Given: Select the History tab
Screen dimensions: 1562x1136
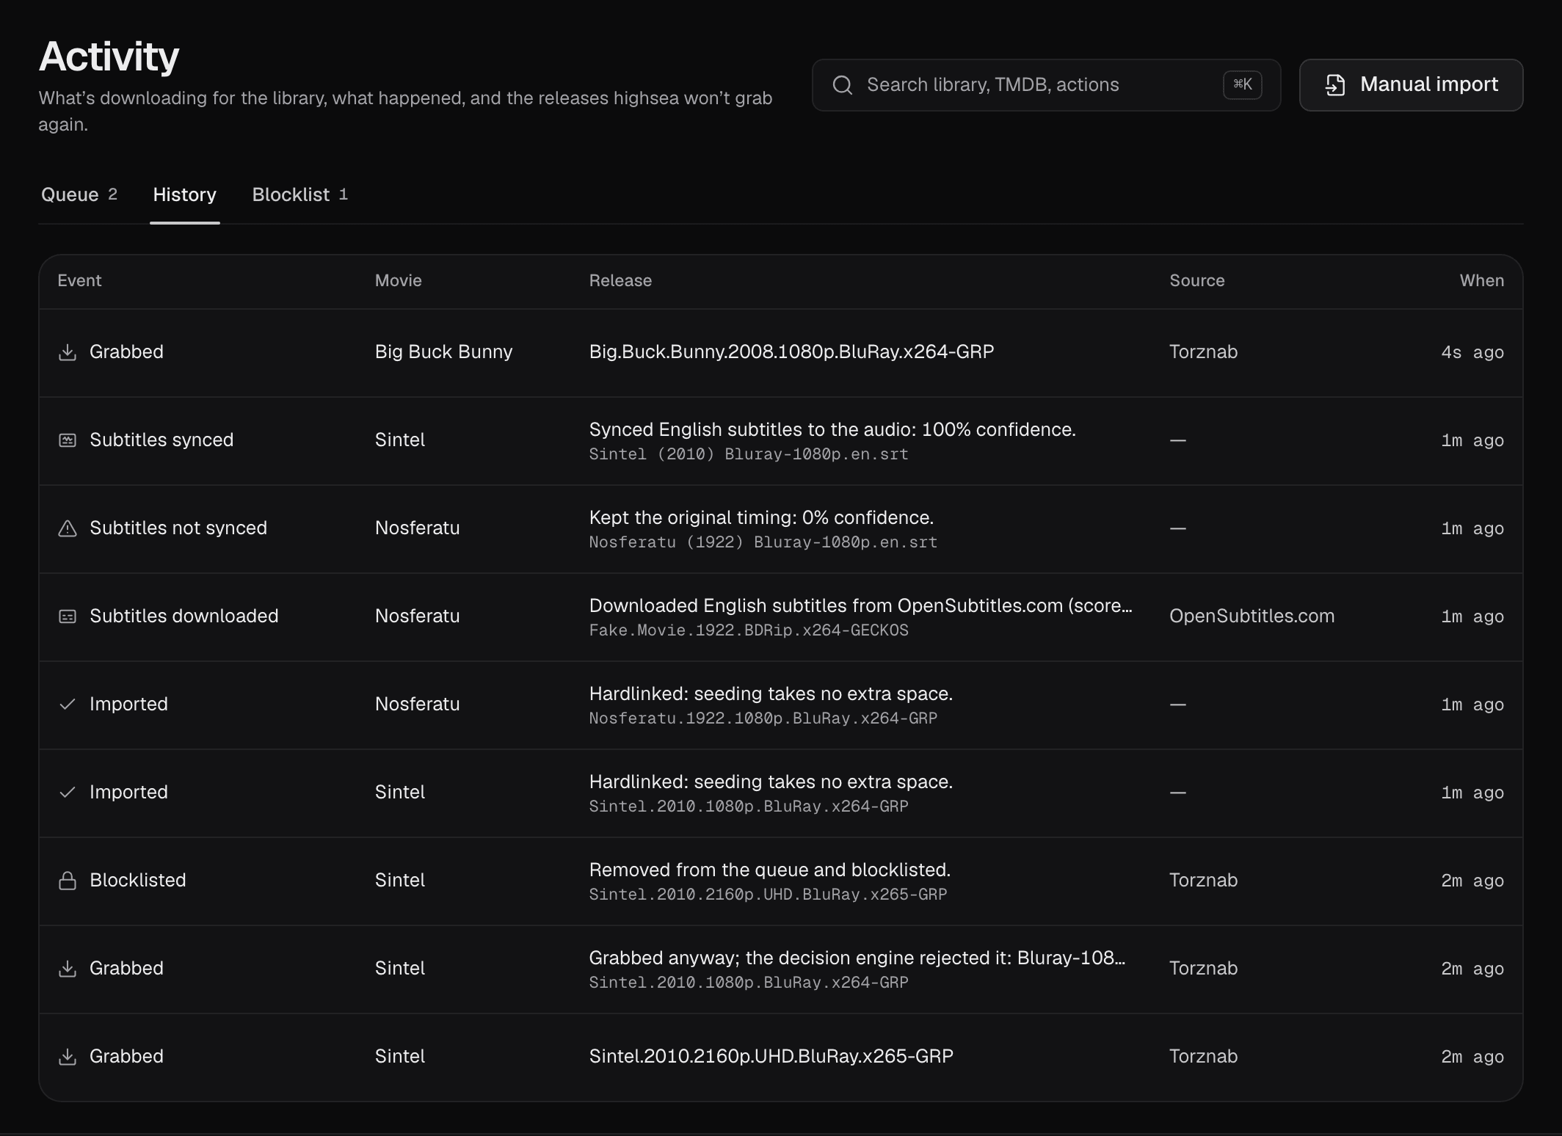Looking at the screenshot, I should tap(185, 194).
